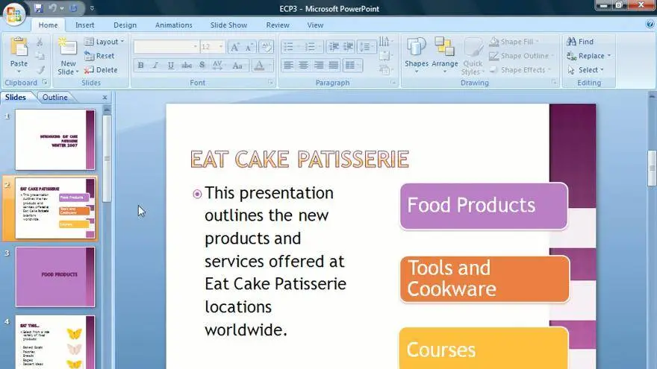Redo the last action in Quick Access Toolbar
The image size is (657, 369).
tap(73, 8)
